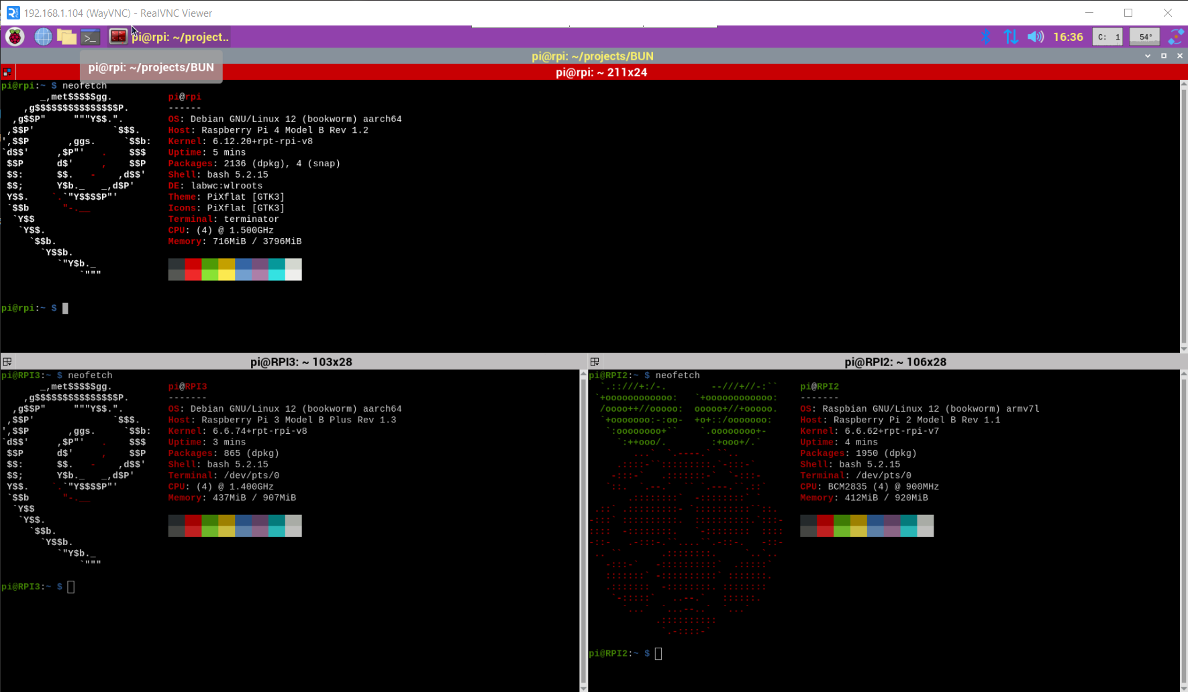Image resolution: width=1188 pixels, height=692 pixels.
Task: Click the line CPU: (4) @ 1.500GHz
Action: [221, 230]
